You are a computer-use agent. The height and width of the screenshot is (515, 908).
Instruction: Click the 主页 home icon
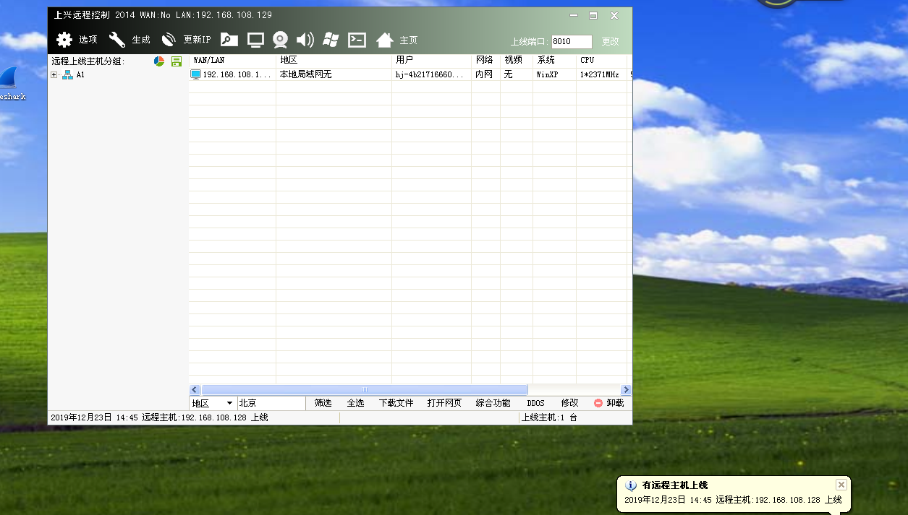(x=385, y=40)
